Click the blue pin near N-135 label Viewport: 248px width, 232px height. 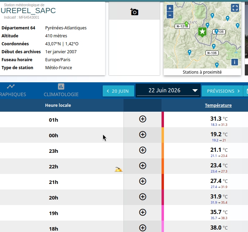coord(217,31)
